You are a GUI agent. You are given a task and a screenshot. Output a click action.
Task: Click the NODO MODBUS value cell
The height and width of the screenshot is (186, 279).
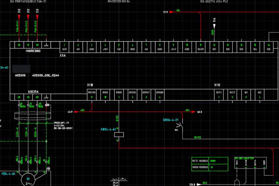pos(218,167)
